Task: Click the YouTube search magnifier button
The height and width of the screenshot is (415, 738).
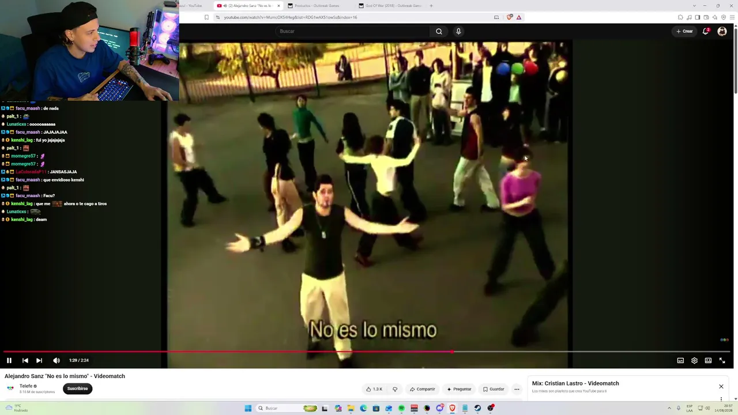Action: (439, 31)
